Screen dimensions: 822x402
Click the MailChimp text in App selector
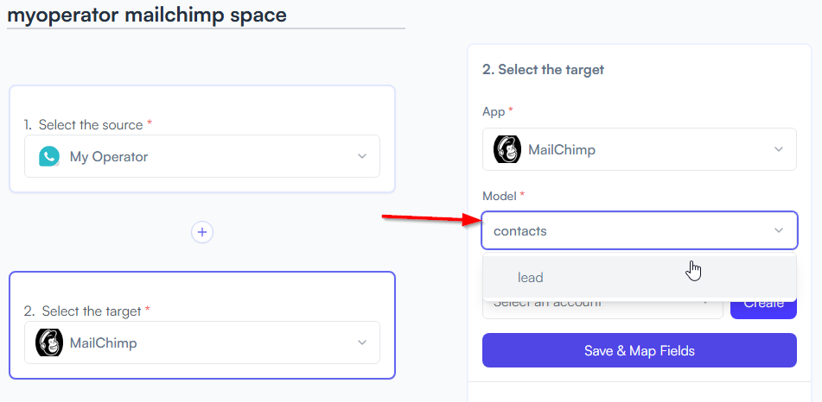tap(562, 150)
